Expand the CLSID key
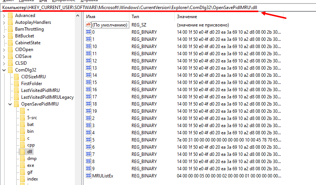Viewport: 316px width, 185px height. point(4,63)
